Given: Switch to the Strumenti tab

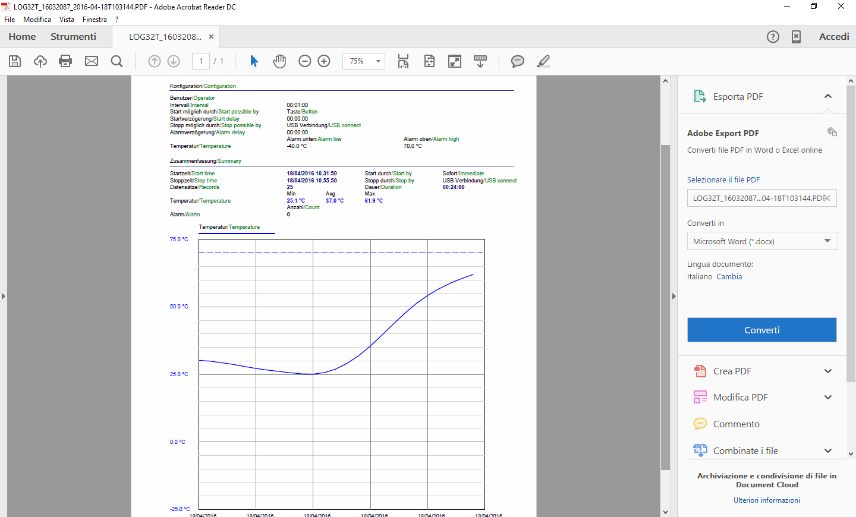Looking at the screenshot, I should pyautogui.click(x=73, y=37).
